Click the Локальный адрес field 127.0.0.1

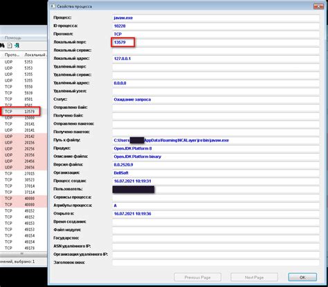216,59
